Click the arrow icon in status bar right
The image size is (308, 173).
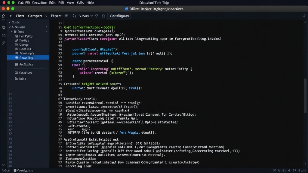pyautogui.click(x=289, y=170)
